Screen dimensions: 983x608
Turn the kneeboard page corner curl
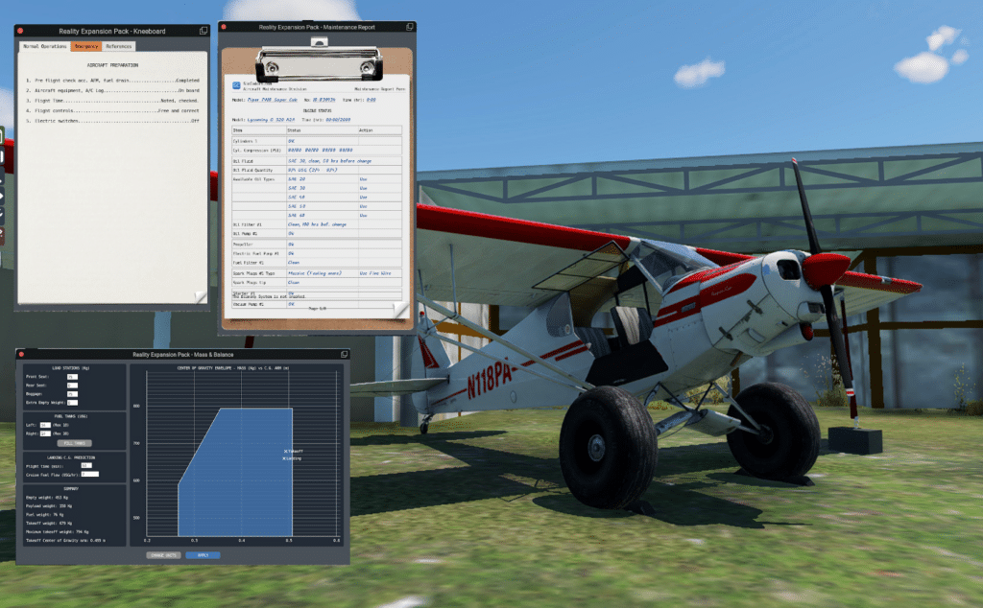[200, 297]
